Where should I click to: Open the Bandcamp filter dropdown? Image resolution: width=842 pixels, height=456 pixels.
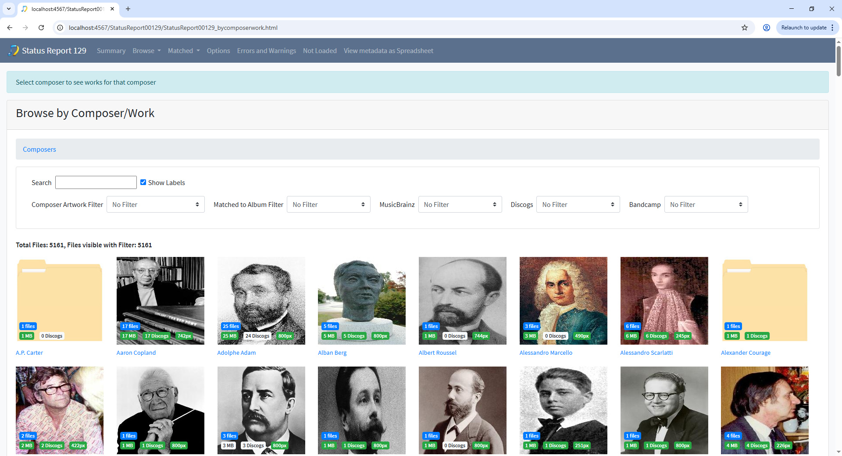tap(706, 204)
